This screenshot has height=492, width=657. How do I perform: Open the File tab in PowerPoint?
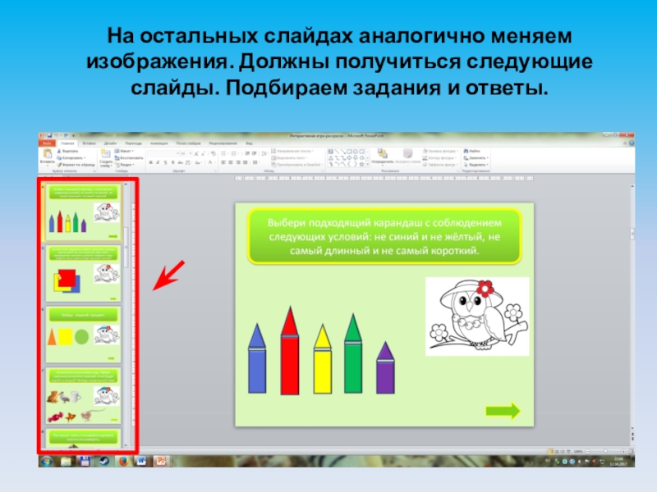coord(48,143)
